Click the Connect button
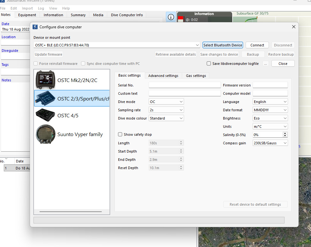Screen dimensions: 311x247 (257, 45)
